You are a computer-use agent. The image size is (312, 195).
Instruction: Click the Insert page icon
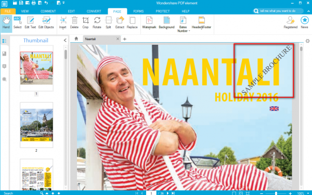coord(63,23)
